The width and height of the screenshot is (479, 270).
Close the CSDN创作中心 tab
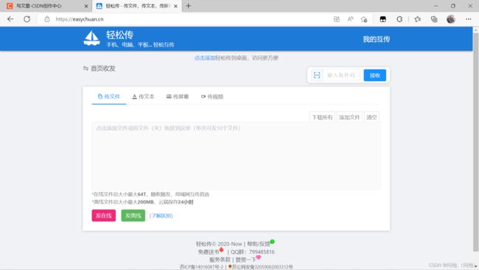click(x=85, y=6)
